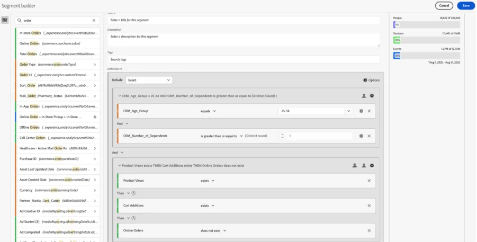Change 'And' operator between the two containers
Image resolution: width=477 pixels, height=242 pixels.
[118, 153]
